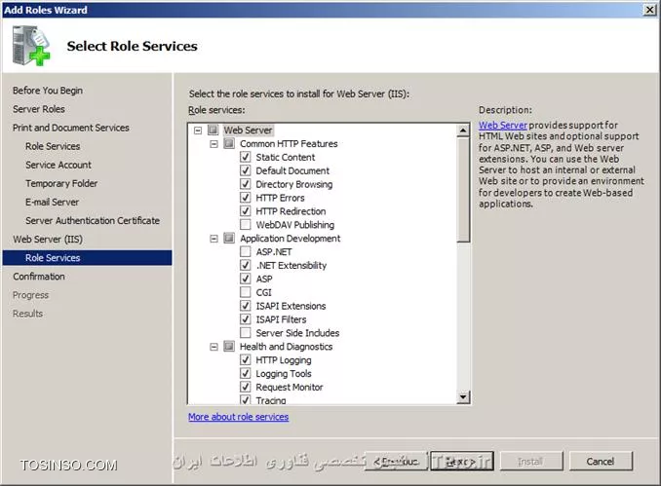This screenshot has width=661, height=486.
Task: Select the ISAPI Extensions label
Action: [x=291, y=306]
